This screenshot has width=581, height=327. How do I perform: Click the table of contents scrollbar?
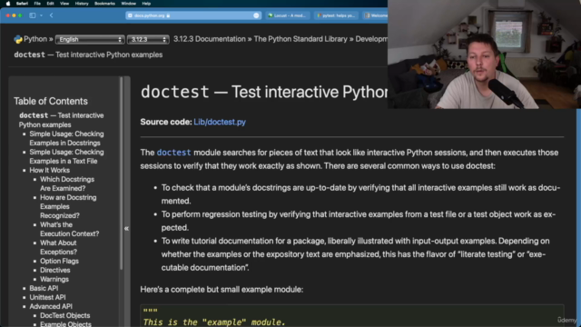121,173
